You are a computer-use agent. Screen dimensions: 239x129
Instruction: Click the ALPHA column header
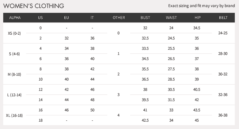(15, 18)
